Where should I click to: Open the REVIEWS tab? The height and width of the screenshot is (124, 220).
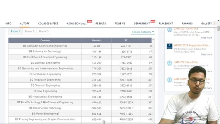pyautogui.click(x=120, y=23)
